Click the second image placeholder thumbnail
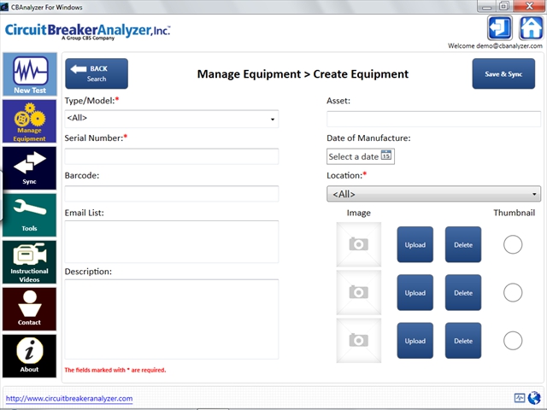 [359, 292]
